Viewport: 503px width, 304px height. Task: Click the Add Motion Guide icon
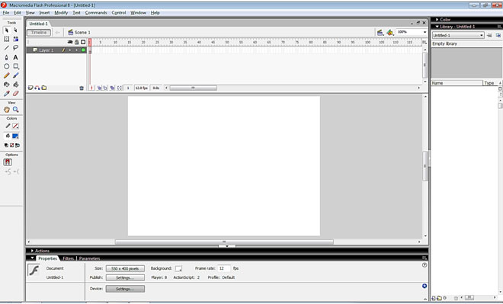click(37, 88)
